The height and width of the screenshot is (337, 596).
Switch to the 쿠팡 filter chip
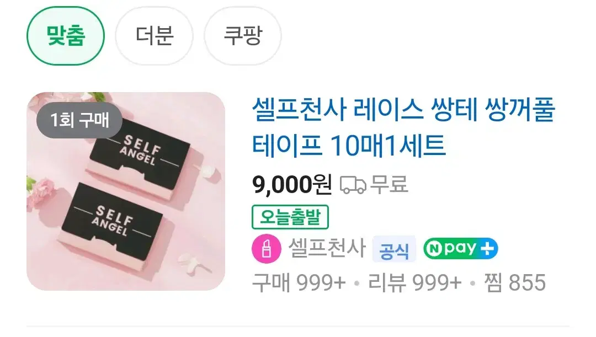243,36
